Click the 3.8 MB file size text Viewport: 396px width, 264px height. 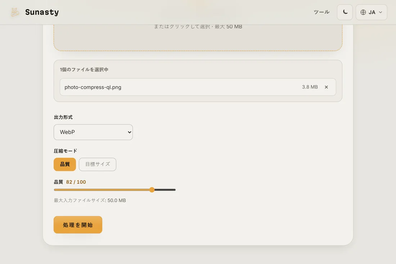point(310,87)
